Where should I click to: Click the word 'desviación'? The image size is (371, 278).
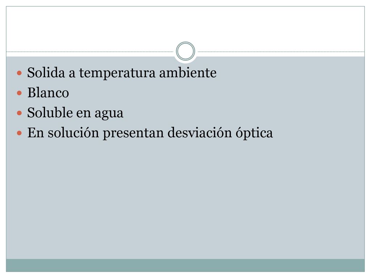(x=200, y=132)
